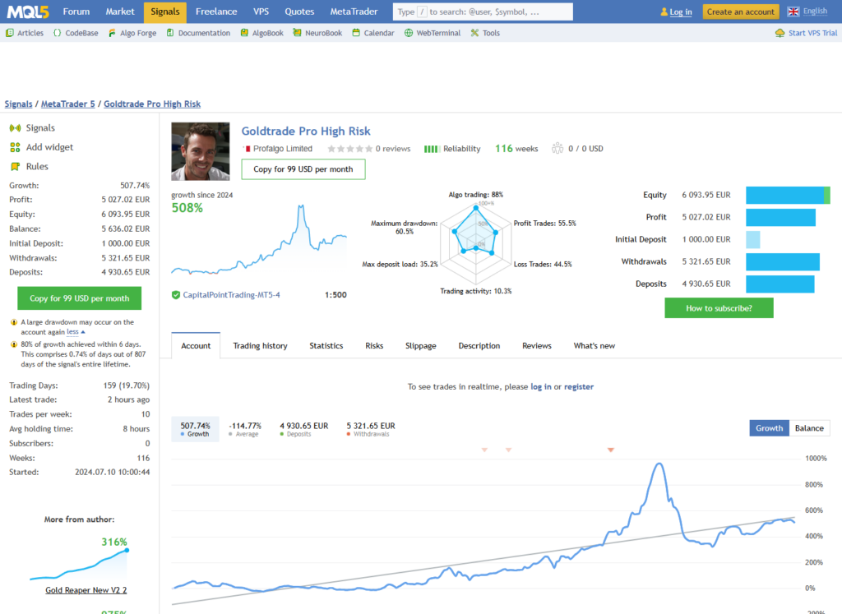Screen dimensions: 842x614
Task: Toggle the Growth 507.74% series
Action: [195, 429]
